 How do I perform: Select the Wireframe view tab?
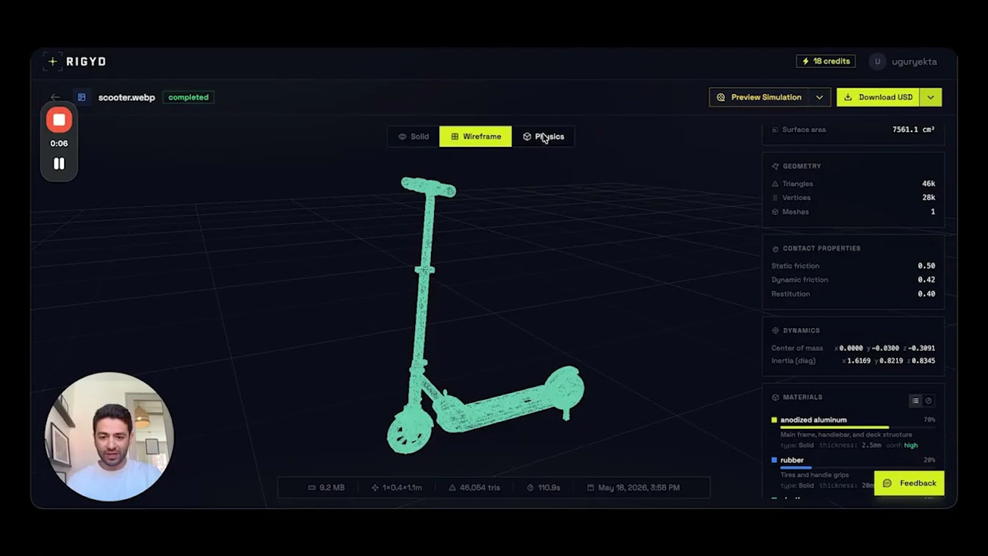pyautogui.click(x=475, y=137)
